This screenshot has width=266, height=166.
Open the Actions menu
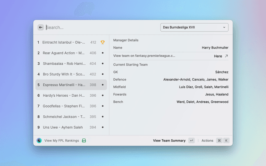click(207, 141)
